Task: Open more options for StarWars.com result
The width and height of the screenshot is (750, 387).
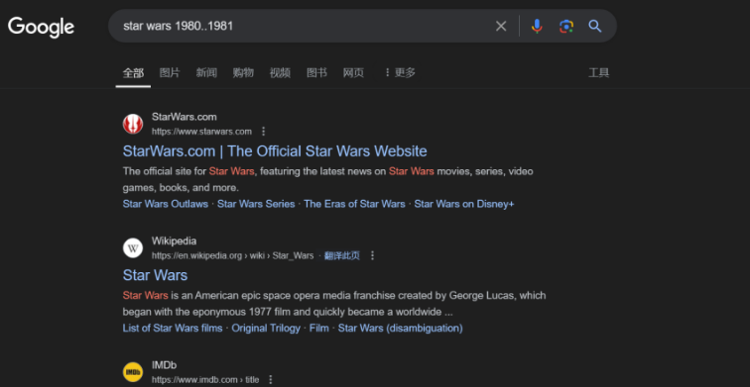Action: tap(263, 132)
